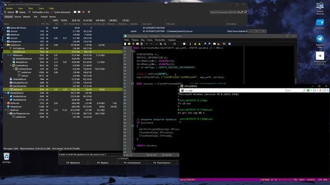Image resolution: width=330 pixels, height=185 pixels.
Task: Click Open file icon in Notepad3
Action: click(x=129, y=44)
